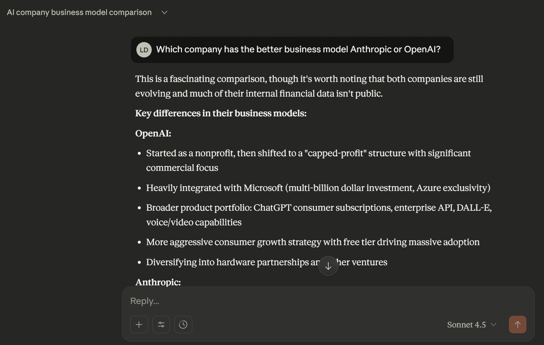The height and width of the screenshot is (345, 544).
Task: Click the 'More aggressive consumer growth' bullet
Action: pos(313,242)
